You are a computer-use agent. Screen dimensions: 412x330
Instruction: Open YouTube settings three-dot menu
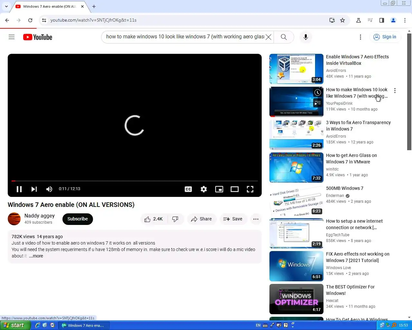click(x=360, y=37)
